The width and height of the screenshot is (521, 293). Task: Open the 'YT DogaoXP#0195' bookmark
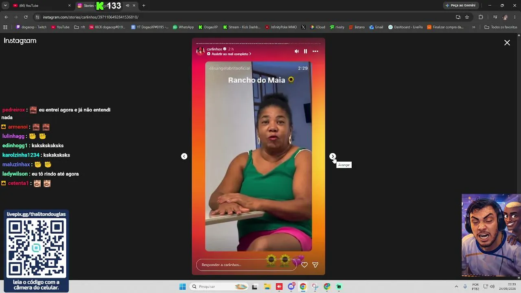coord(150,27)
